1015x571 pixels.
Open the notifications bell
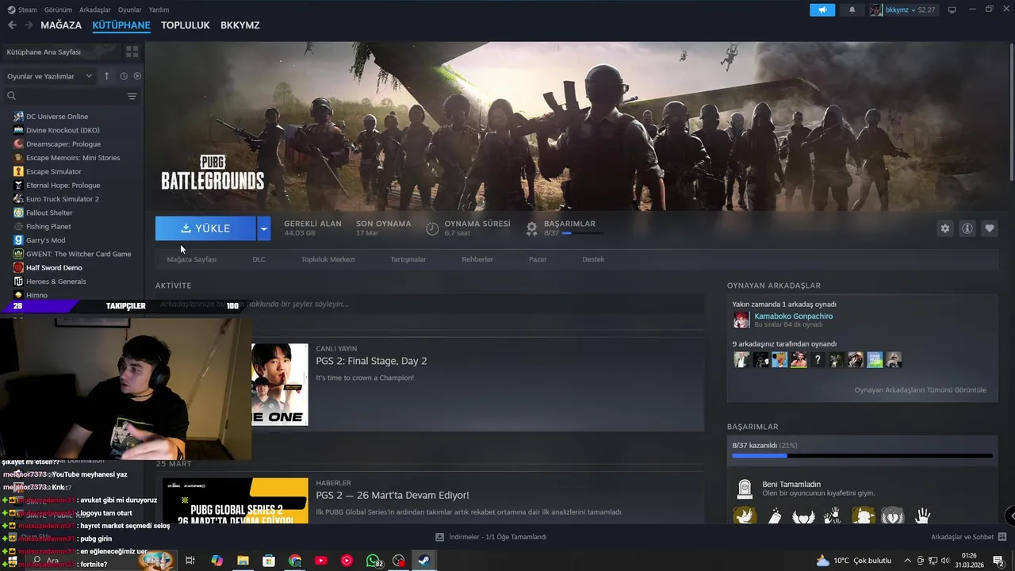852,10
